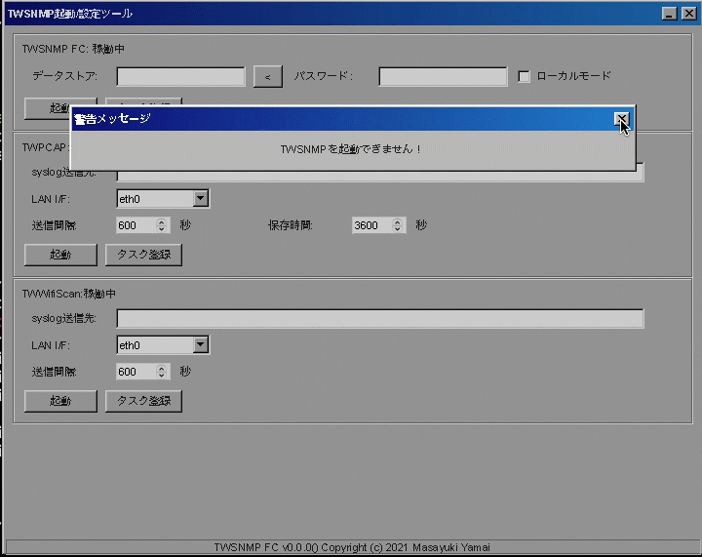Click the TWWifiScan 送信間隔 600 spinner field
This screenshot has height=557, width=702.
click(x=142, y=372)
